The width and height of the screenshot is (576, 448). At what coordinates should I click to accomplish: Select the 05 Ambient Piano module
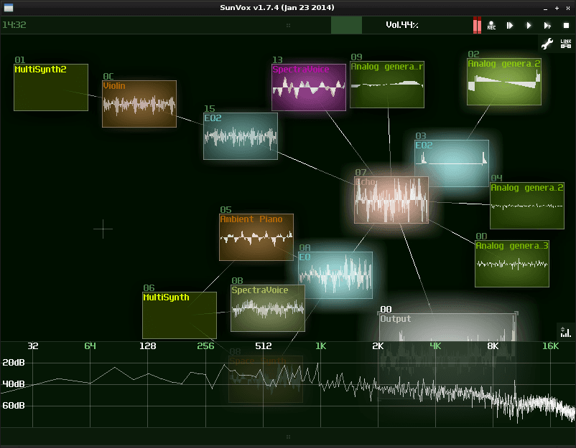click(256, 237)
